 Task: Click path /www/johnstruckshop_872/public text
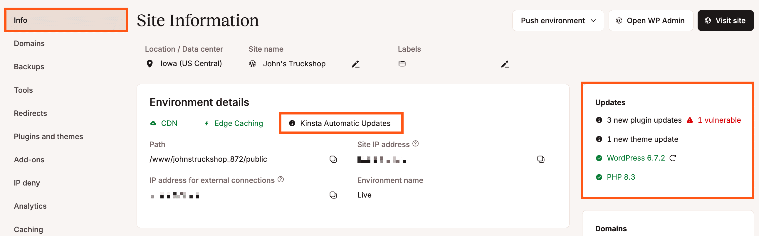pos(208,159)
